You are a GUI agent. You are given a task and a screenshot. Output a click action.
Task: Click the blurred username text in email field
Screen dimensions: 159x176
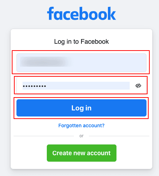(x=44, y=62)
